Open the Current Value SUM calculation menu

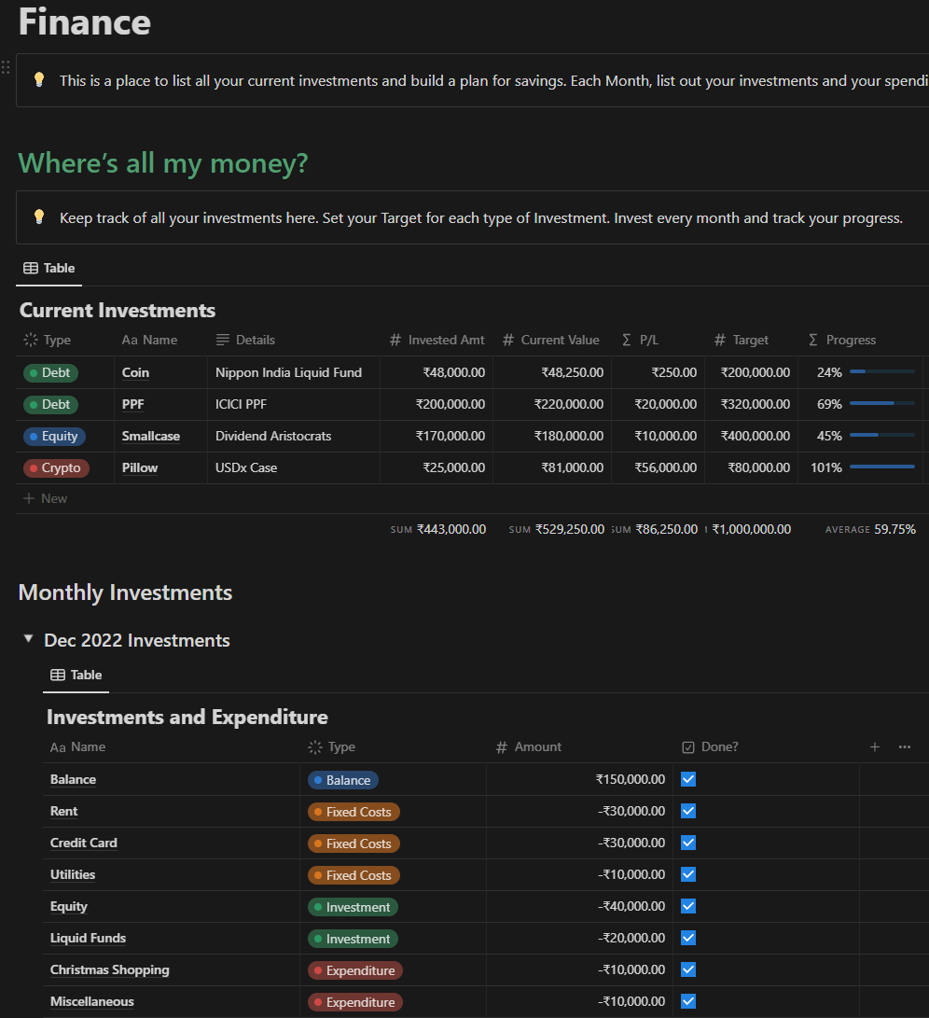click(556, 529)
